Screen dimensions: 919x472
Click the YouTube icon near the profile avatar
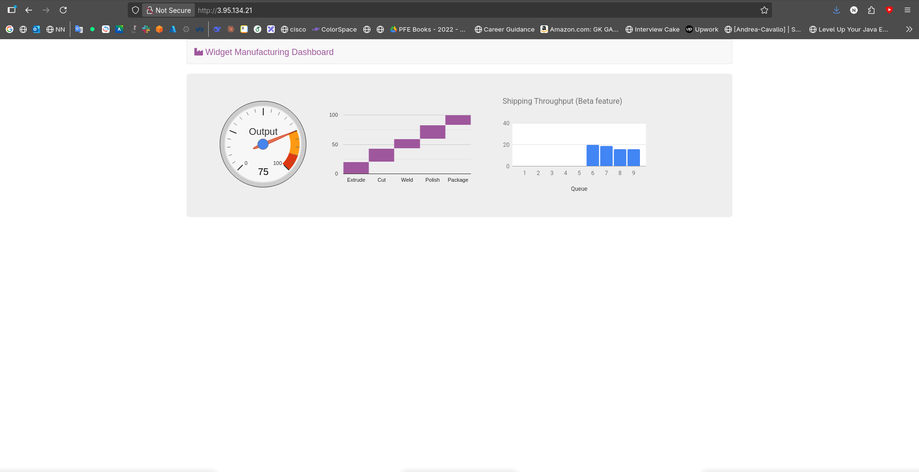coord(890,10)
